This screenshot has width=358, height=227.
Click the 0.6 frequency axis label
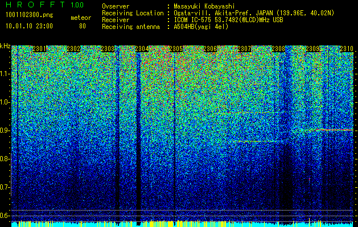pos(5,216)
